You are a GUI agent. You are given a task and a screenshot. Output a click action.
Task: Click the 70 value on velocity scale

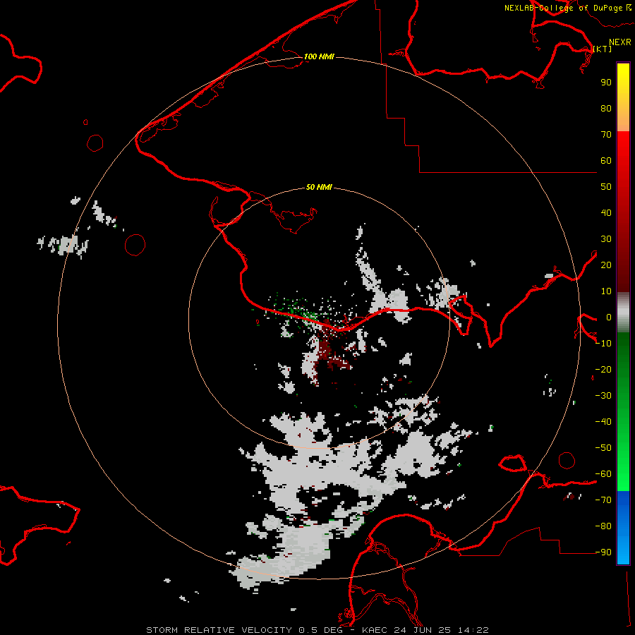[x=606, y=135]
